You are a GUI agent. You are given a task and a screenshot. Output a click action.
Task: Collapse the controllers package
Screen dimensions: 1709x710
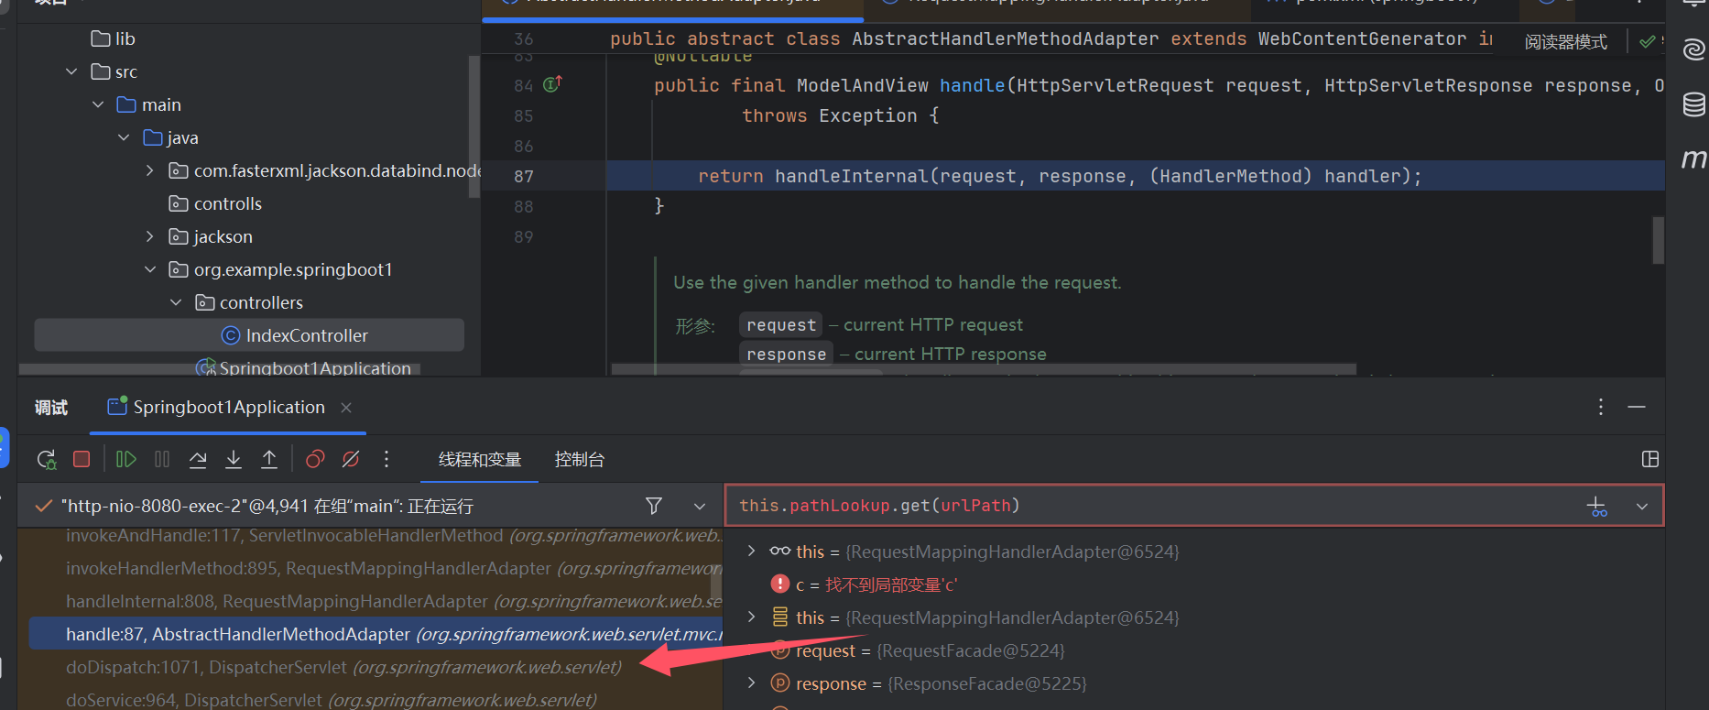point(176,302)
